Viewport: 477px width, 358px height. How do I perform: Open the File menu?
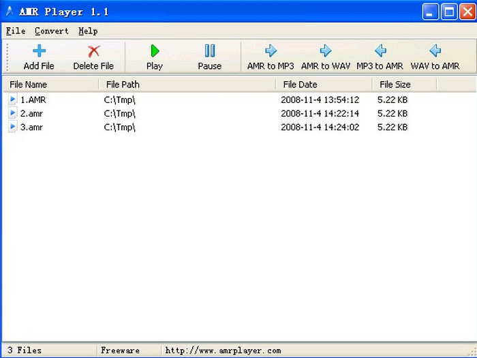coord(15,31)
